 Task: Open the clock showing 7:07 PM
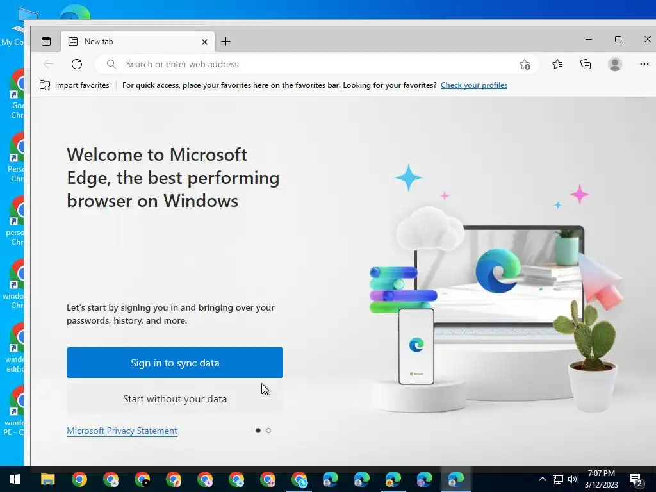[601, 479]
